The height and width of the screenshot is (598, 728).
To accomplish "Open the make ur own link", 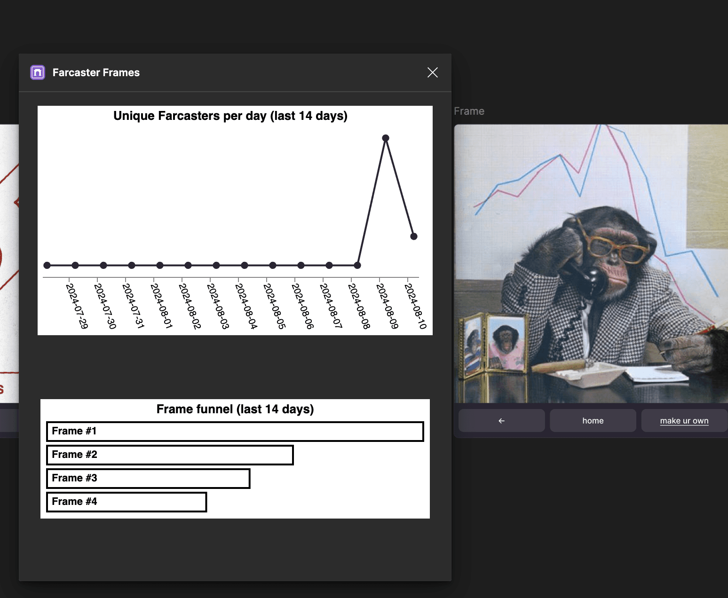I will (684, 421).
